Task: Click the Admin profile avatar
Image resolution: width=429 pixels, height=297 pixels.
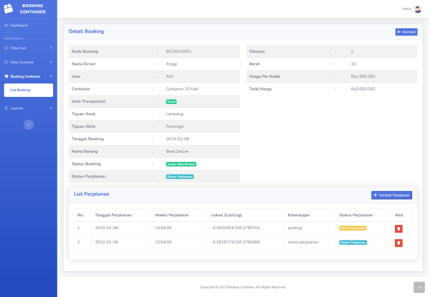Action: (x=418, y=9)
